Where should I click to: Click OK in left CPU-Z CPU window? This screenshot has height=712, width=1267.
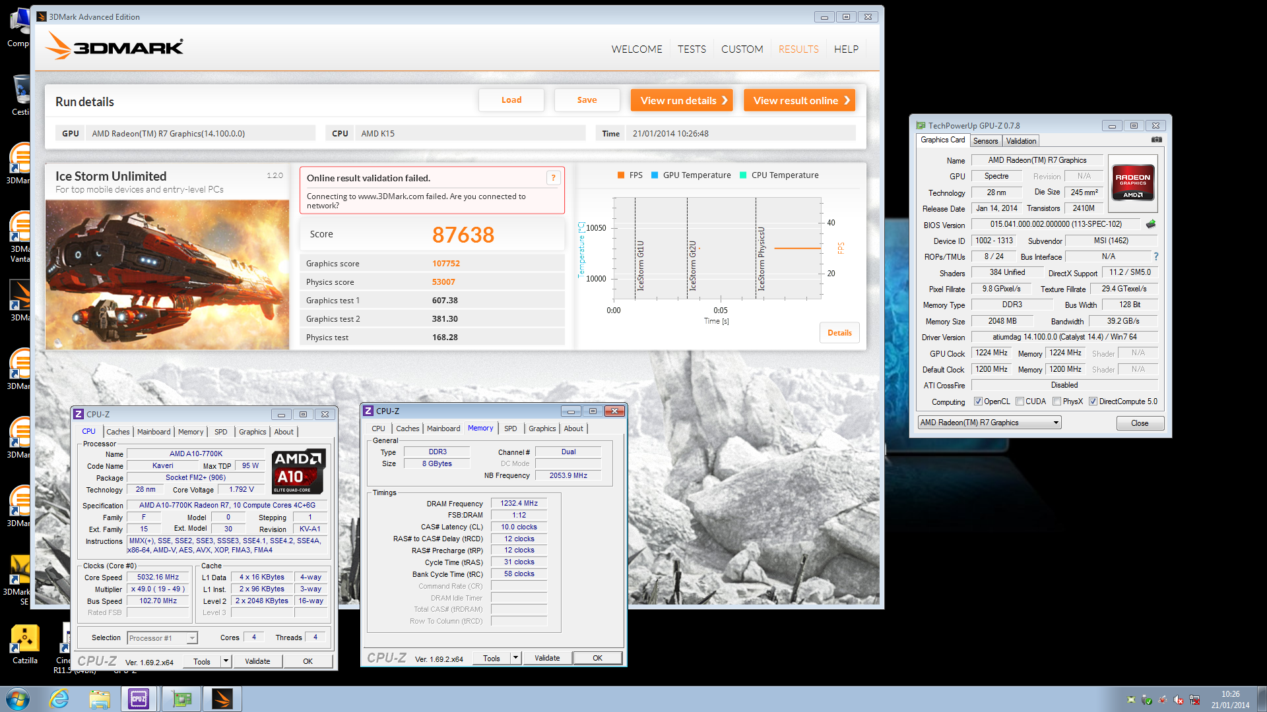[x=308, y=661]
